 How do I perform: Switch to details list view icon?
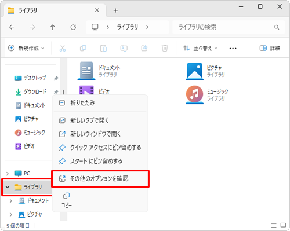coord(274,225)
